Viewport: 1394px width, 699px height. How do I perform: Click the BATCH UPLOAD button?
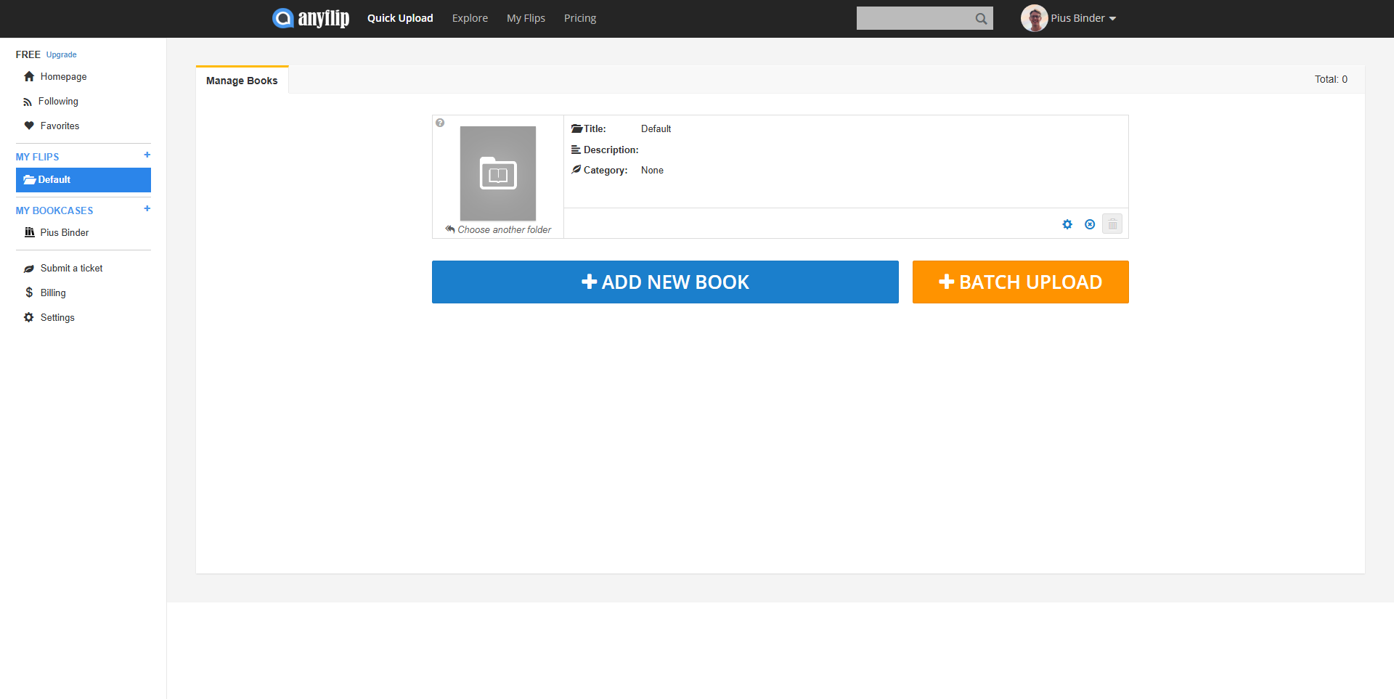tap(1020, 282)
